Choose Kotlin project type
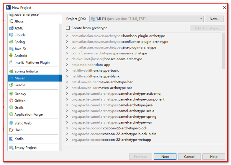Screen dimensions: 231x165 pyautogui.click(x=33, y=139)
